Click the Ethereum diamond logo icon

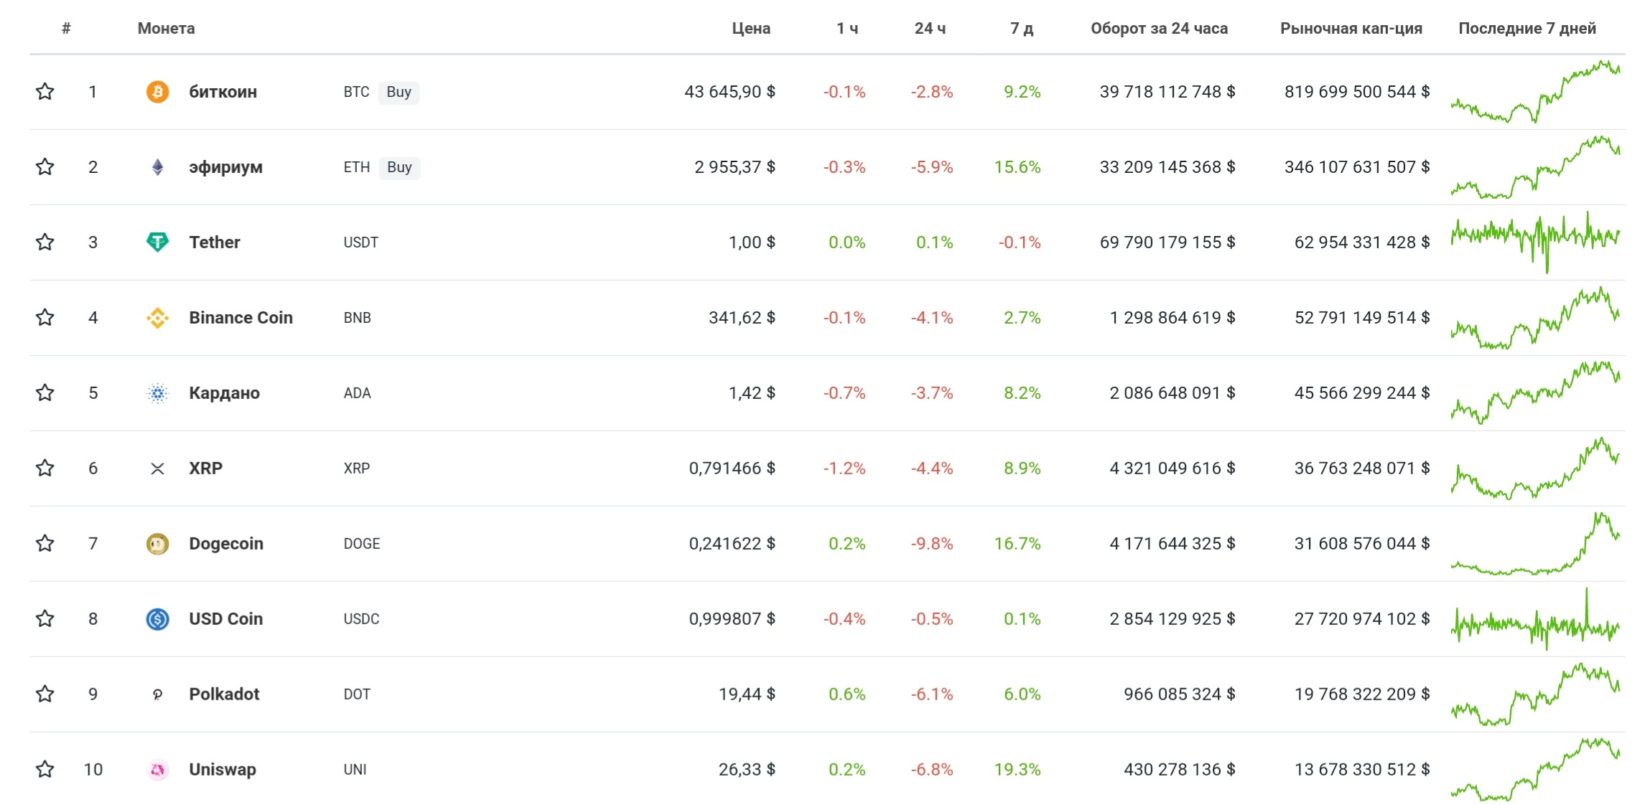pos(157,167)
